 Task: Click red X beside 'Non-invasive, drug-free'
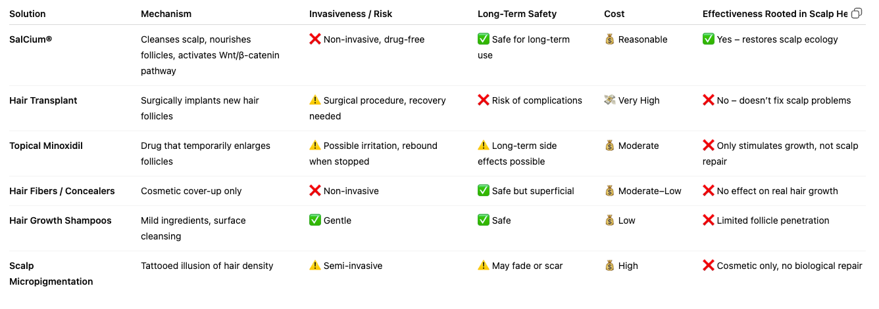315,39
